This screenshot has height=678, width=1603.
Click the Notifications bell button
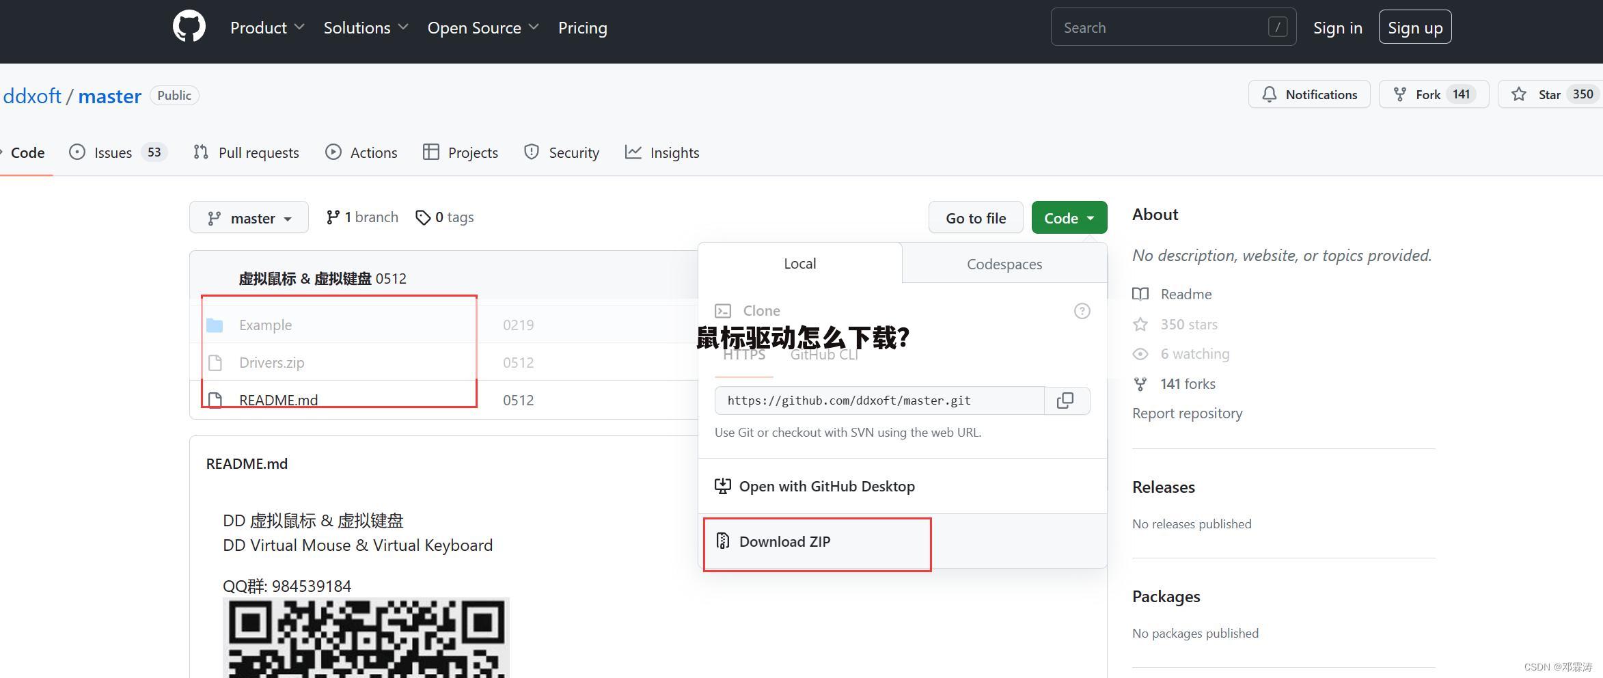(1309, 94)
